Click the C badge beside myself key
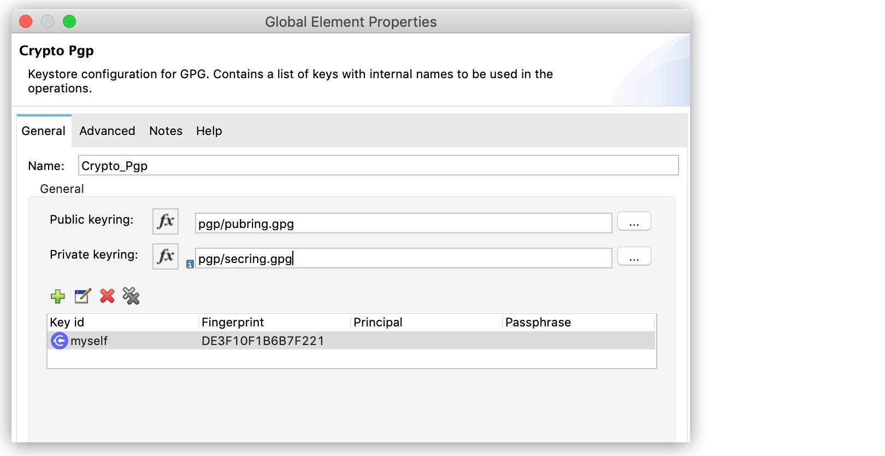This screenshot has width=885, height=456. 59,341
